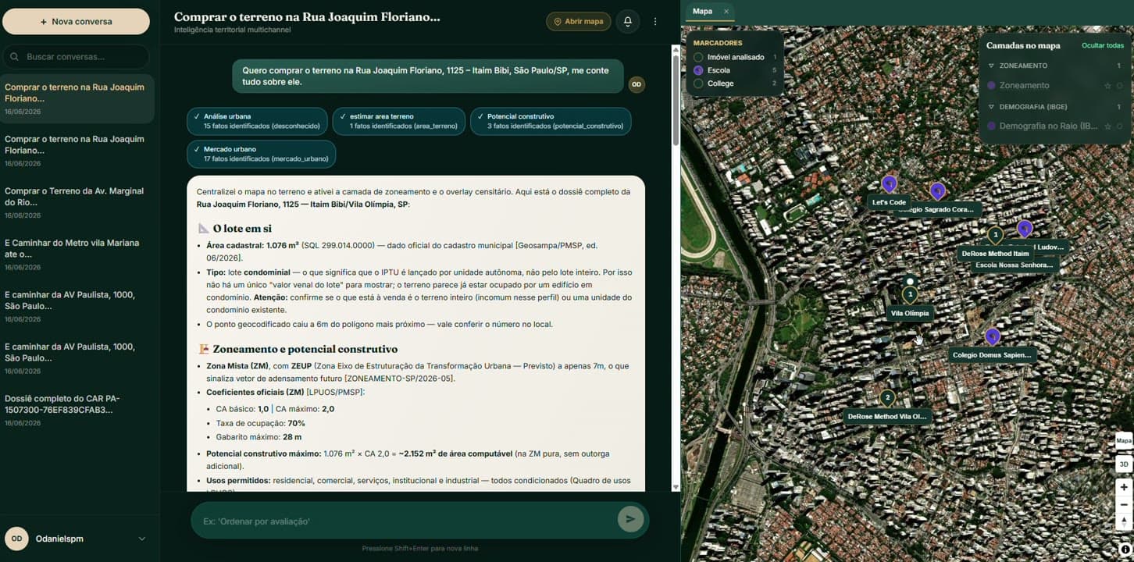Screen dimensions: 1134x562
Task: Send the message with the arrow button
Action: point(630,519)
